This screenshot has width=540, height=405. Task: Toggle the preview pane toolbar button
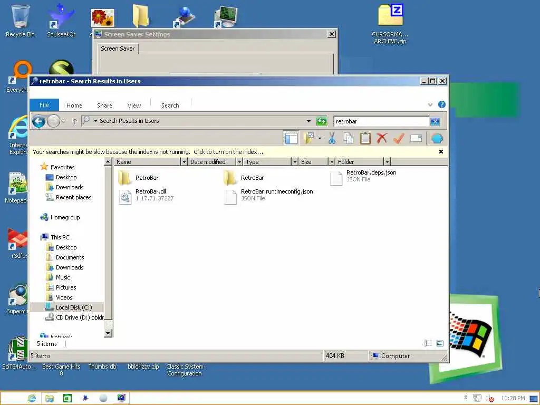tap(291, 139)
